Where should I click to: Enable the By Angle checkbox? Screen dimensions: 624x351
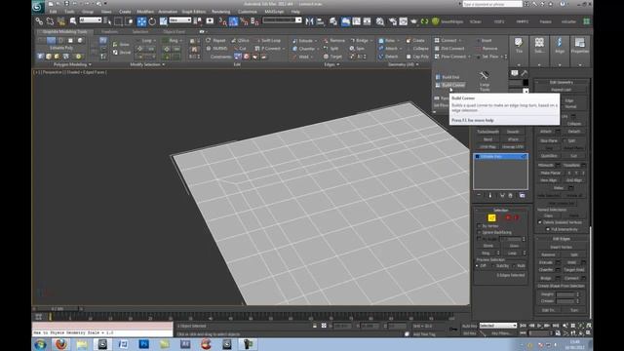coord(479,239)
